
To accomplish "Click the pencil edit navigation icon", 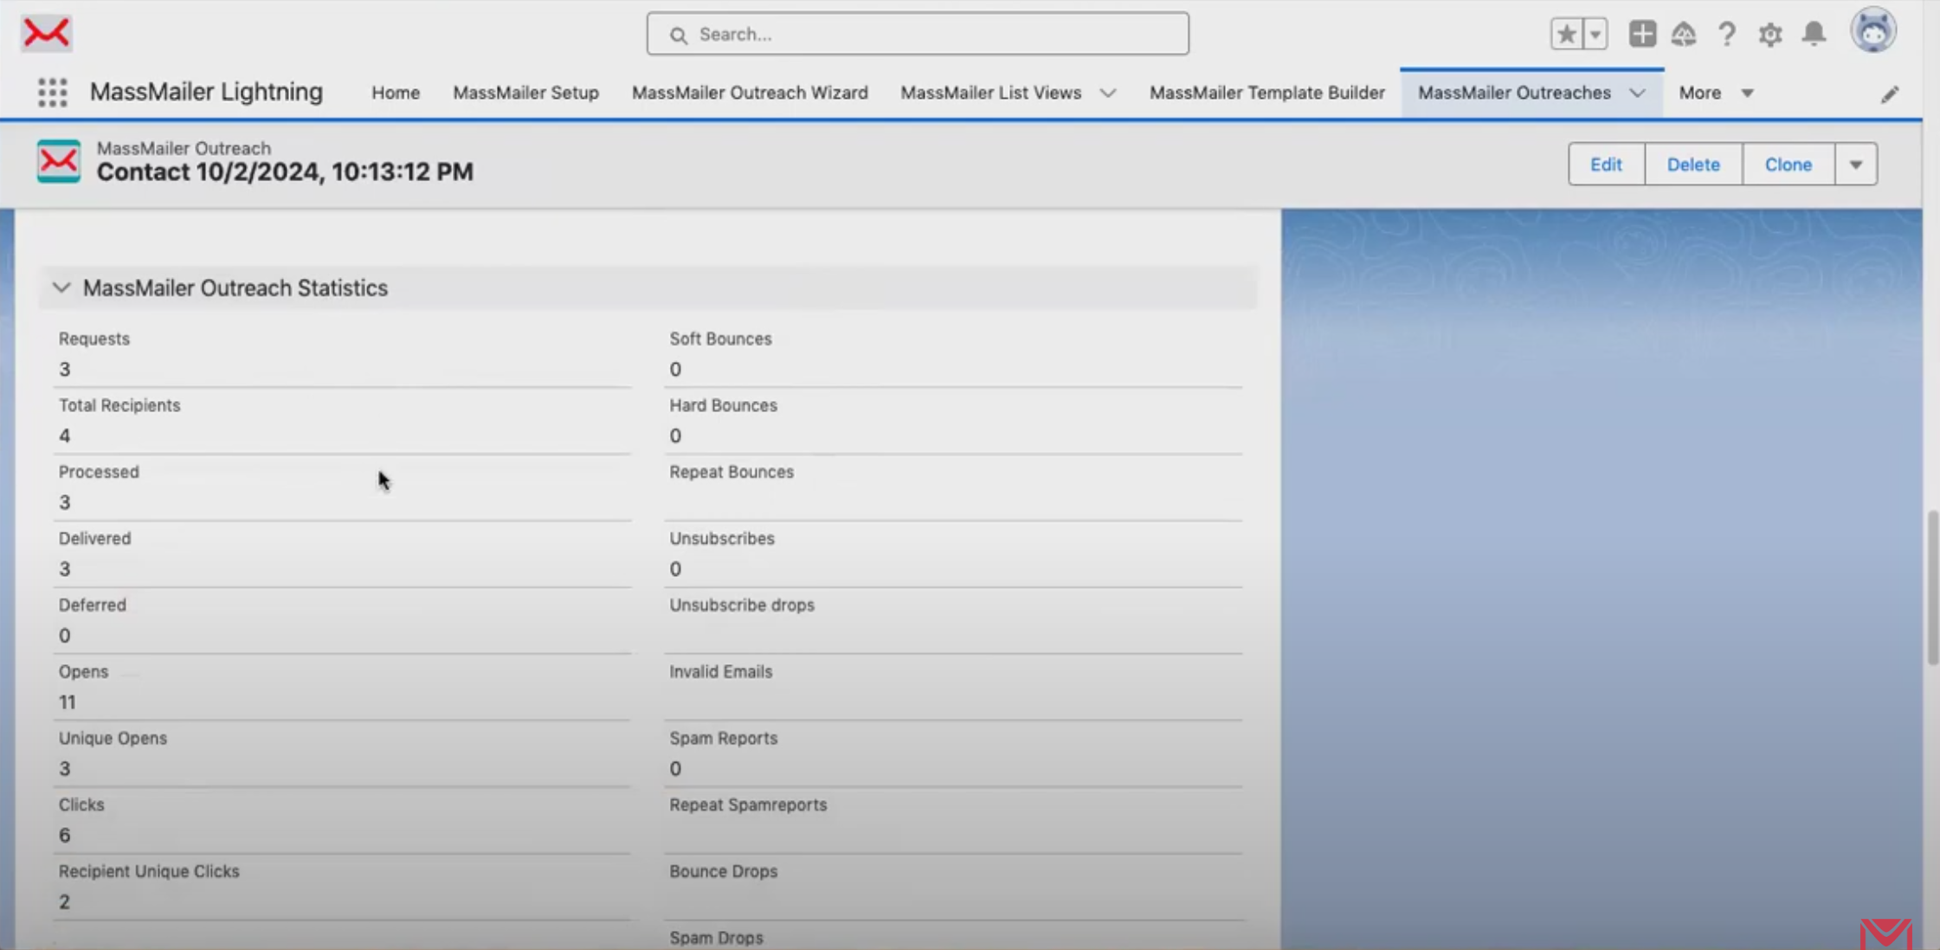I will point(1890,94).
